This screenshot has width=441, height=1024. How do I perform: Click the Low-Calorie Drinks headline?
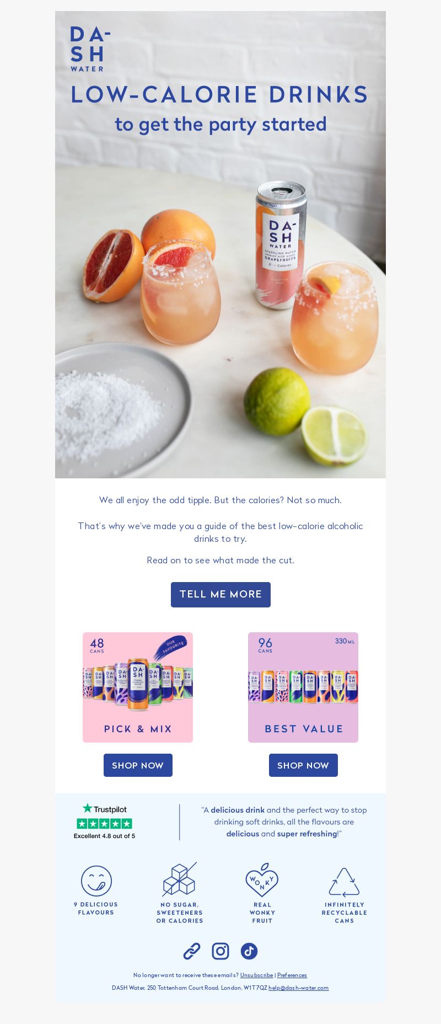[x=220, y=94]
